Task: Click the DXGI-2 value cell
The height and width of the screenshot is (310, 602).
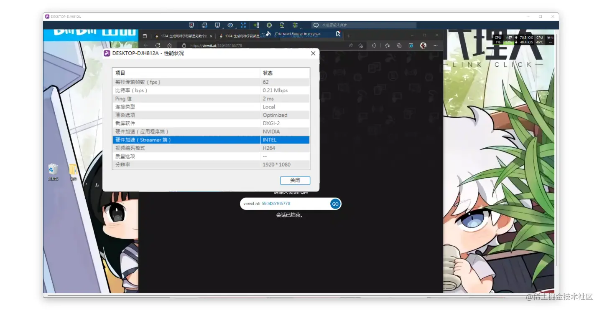Action: [x=285, y=123]
